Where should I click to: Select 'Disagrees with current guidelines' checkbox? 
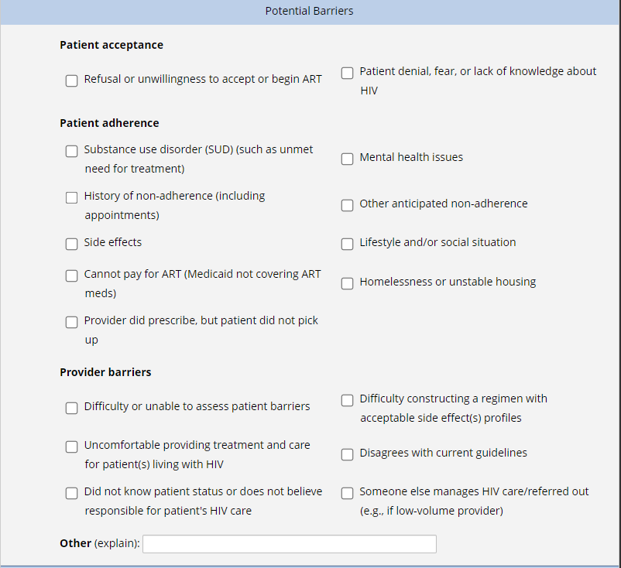pos(348,454)
